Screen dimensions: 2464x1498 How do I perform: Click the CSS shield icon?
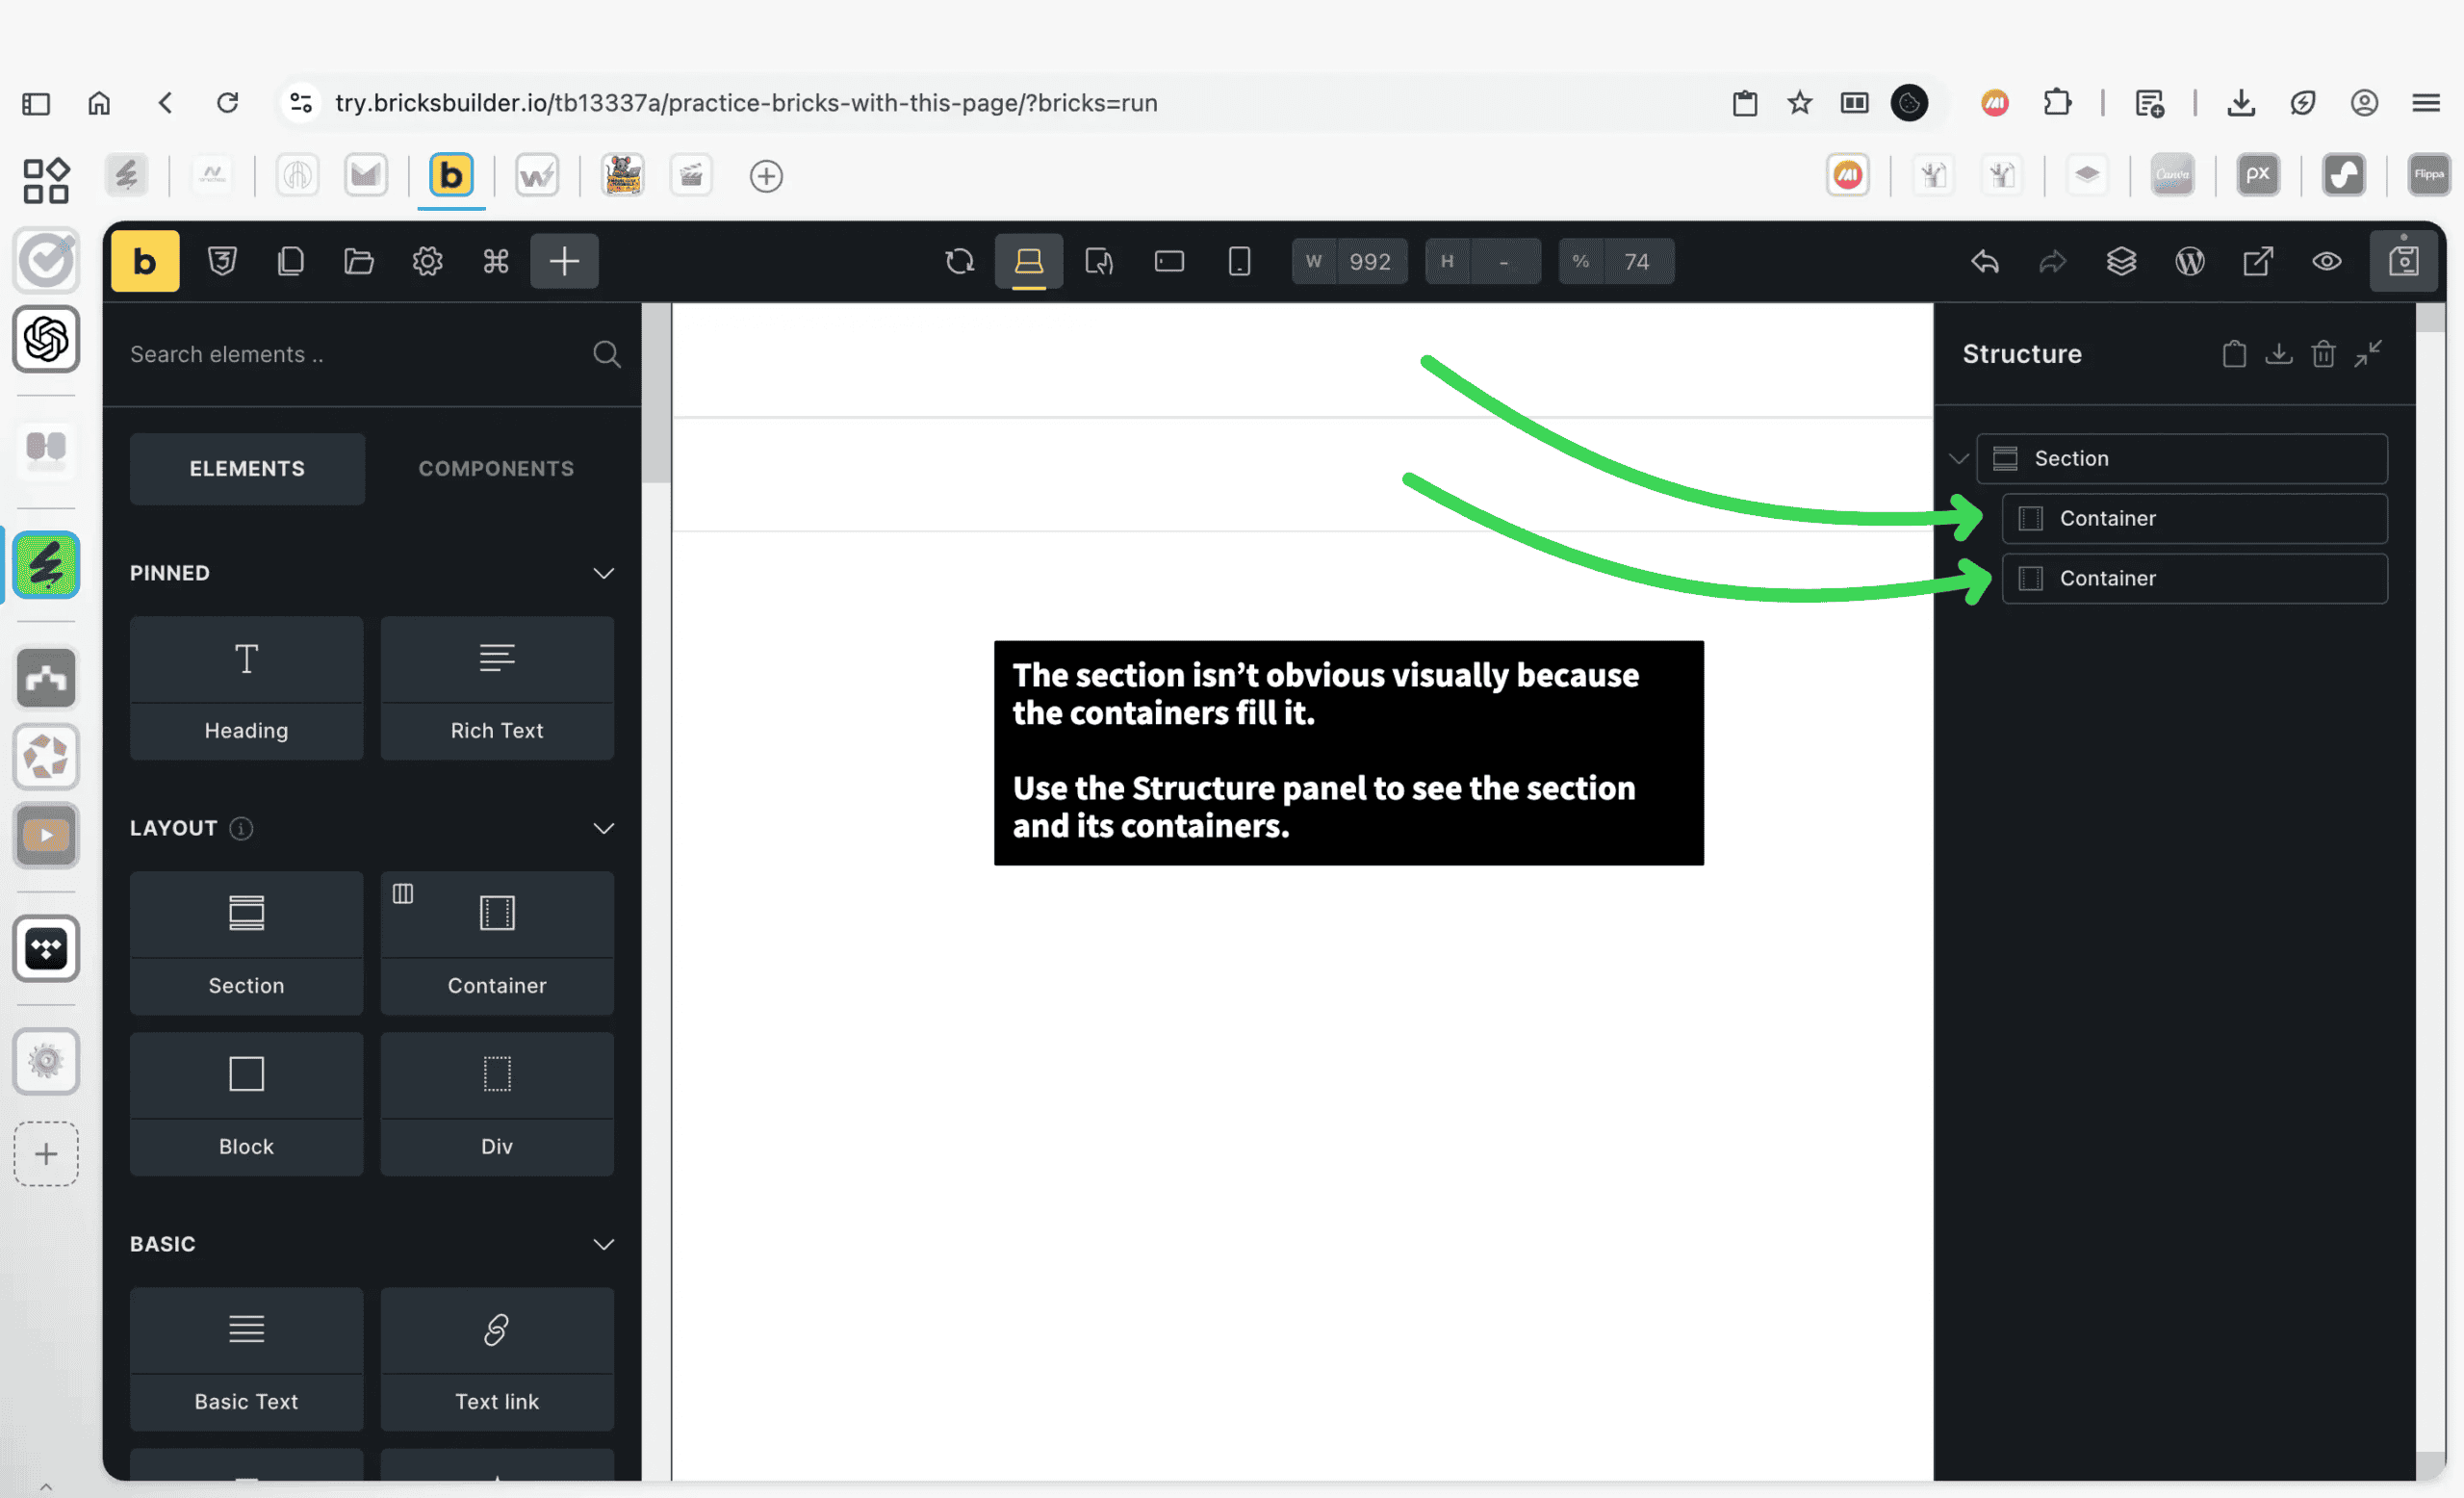click(x=222, y=262)
